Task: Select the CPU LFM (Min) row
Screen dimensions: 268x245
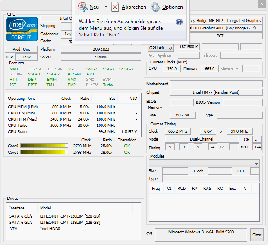Action: (73, 113)
